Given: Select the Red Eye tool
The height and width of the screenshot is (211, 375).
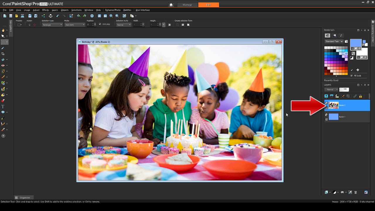Looking at the screenshot, I should (x=3, y=65).
